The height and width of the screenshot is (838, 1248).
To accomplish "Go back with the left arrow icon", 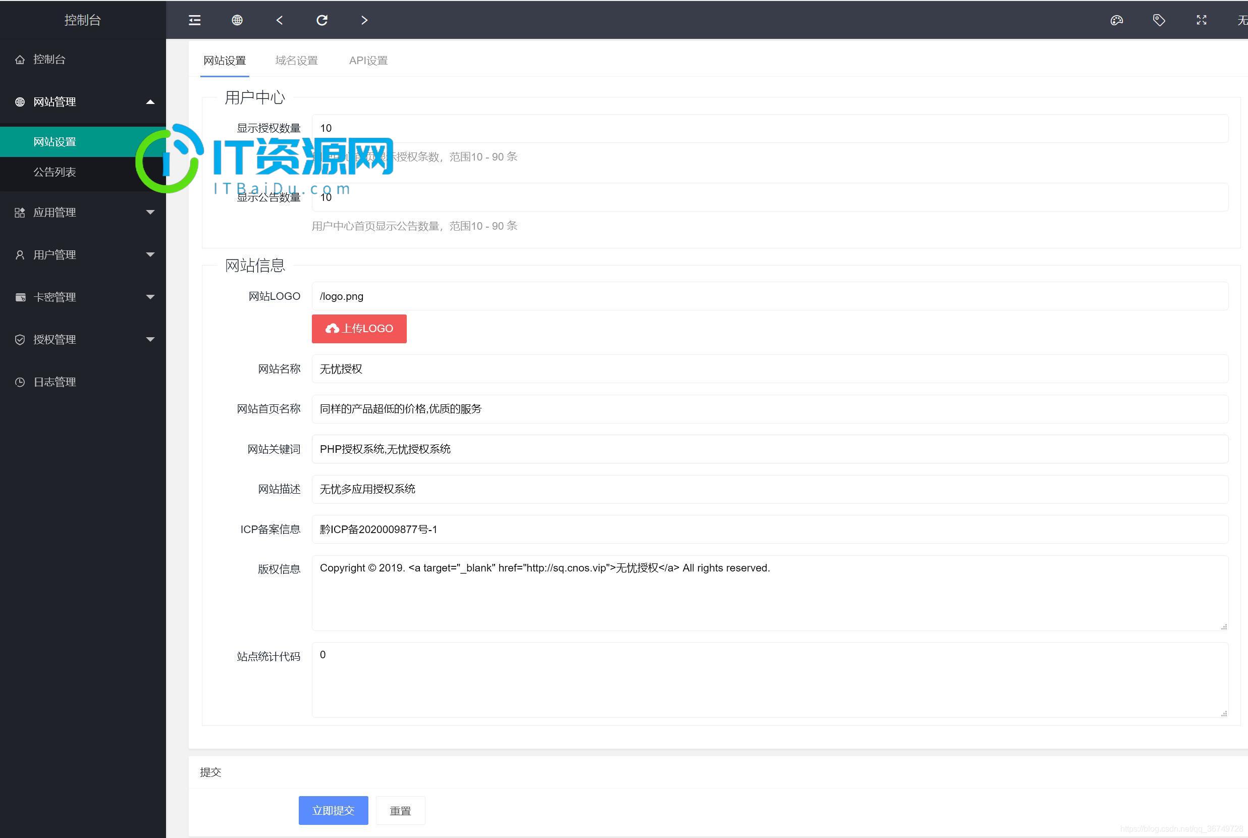I will tap(280, 20).
